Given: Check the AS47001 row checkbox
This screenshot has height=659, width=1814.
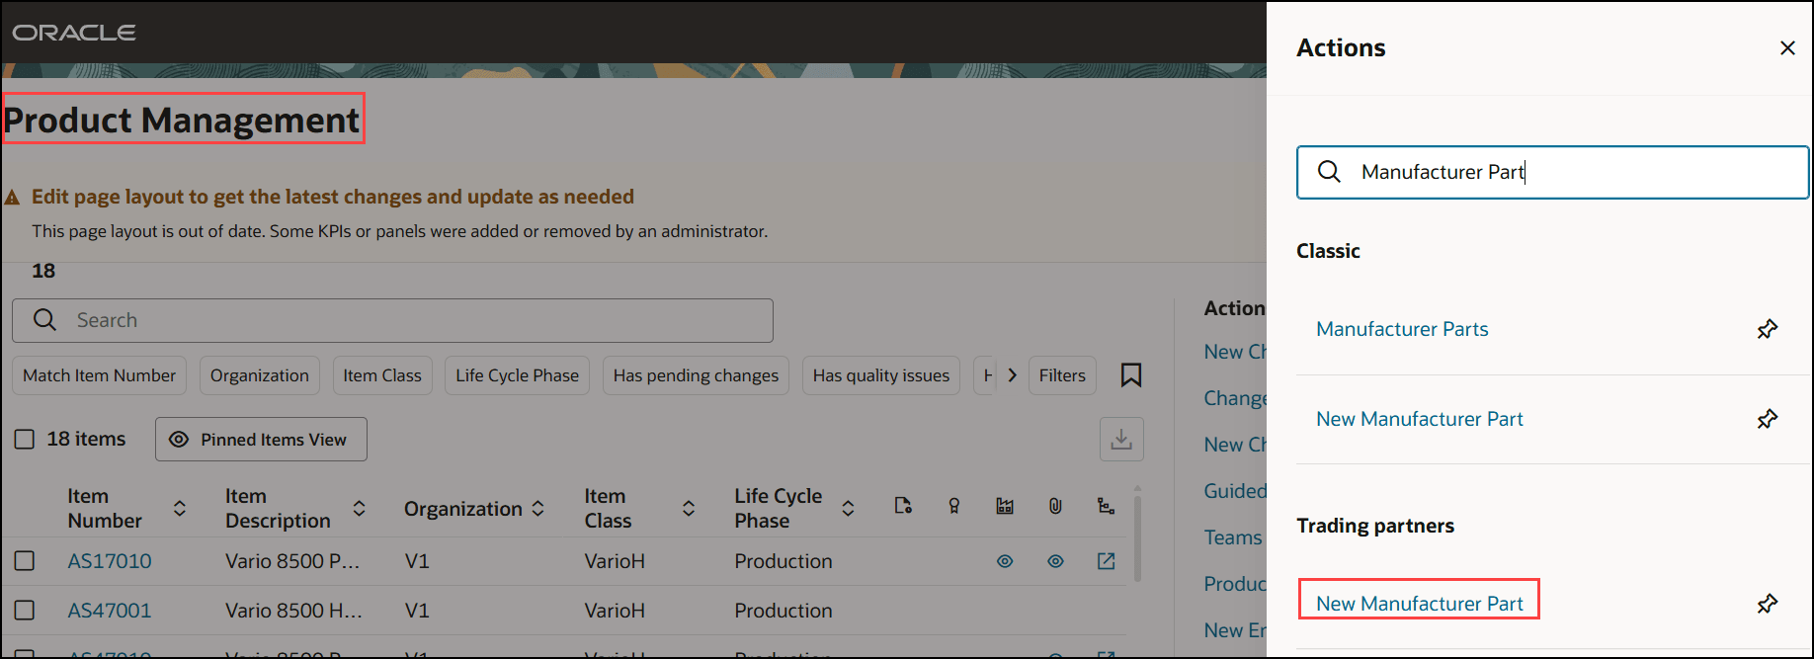Looking at the screenshot, I should pos(25,611).
